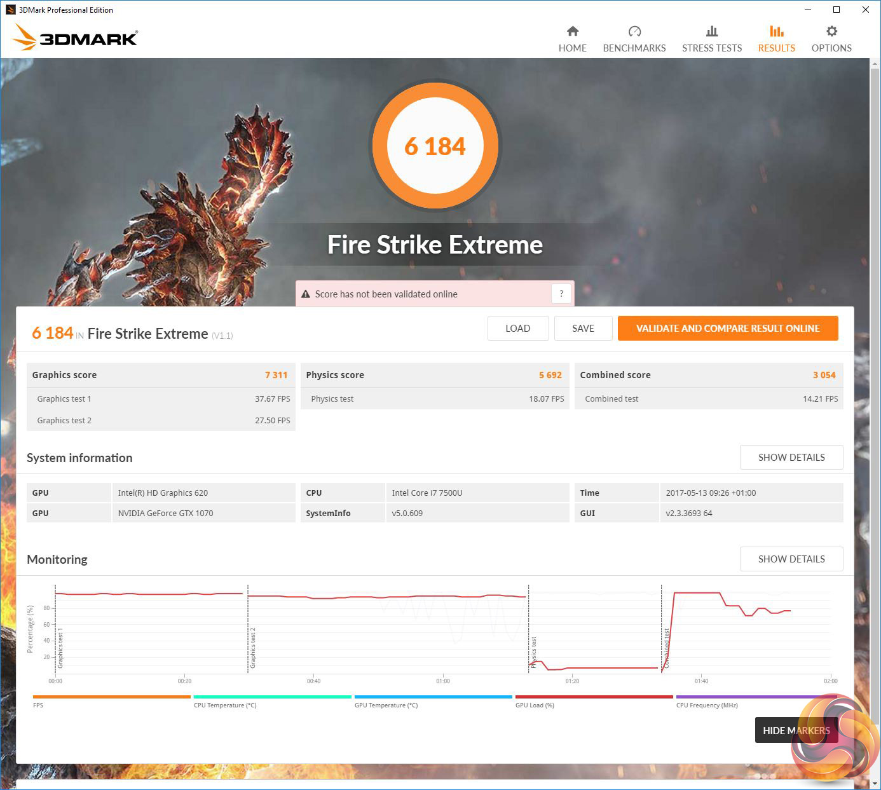Click the Intel(R) HD Graphics 620 cell
Image resolution: width=881 pixels, height=790 pixels.
click(x=203, y=493)
